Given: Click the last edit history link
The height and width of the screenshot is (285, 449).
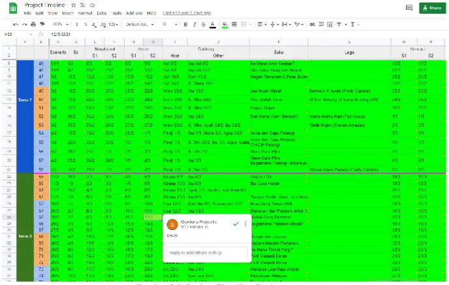Looking at the screenshot, I should [x=187, y=13].
